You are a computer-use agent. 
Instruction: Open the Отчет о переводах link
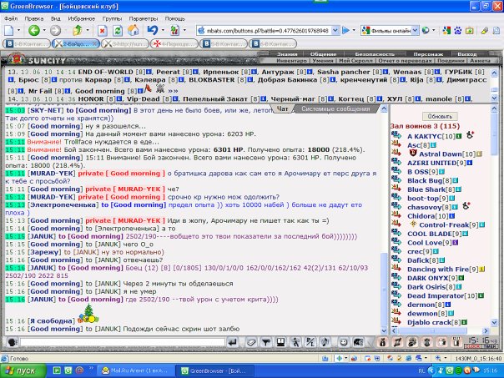tap(405, 60)
